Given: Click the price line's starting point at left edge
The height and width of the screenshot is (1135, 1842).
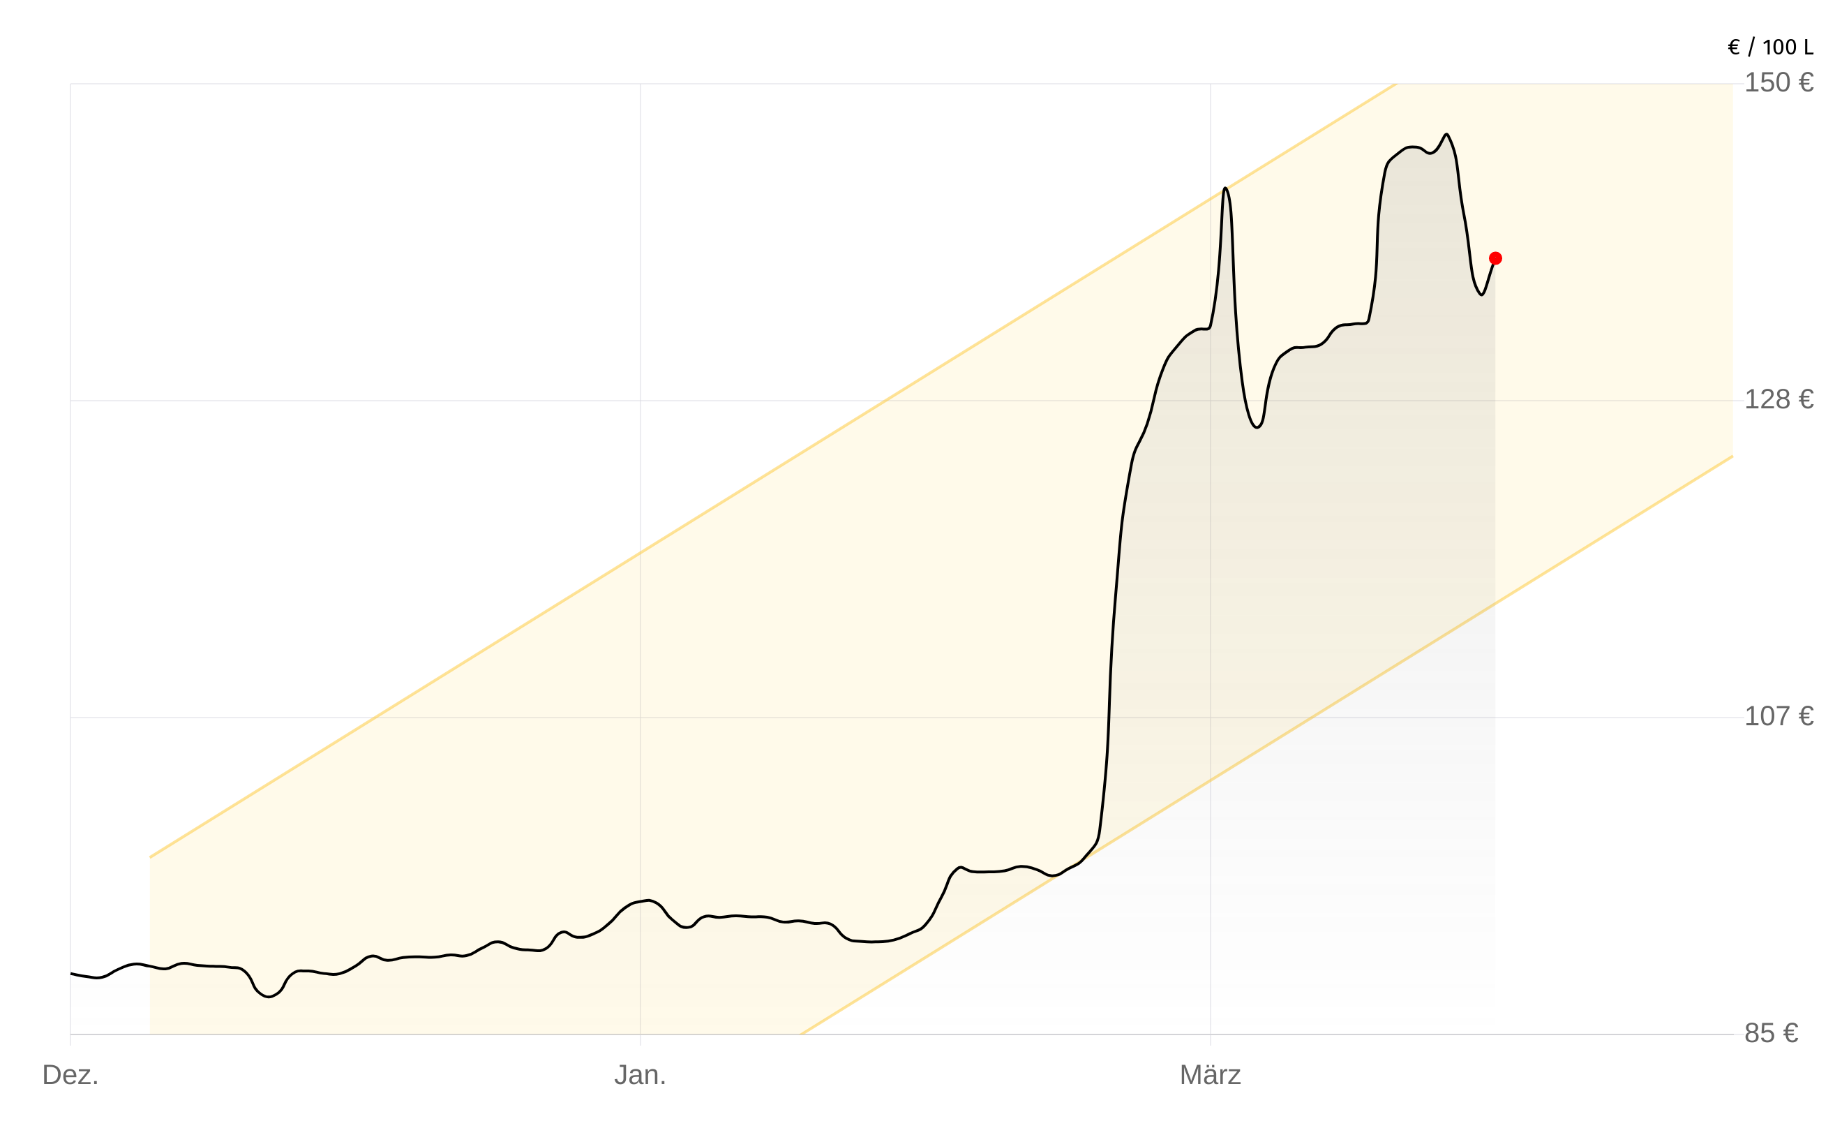Looking at the screenshot, I should click(x=71, y=974).
